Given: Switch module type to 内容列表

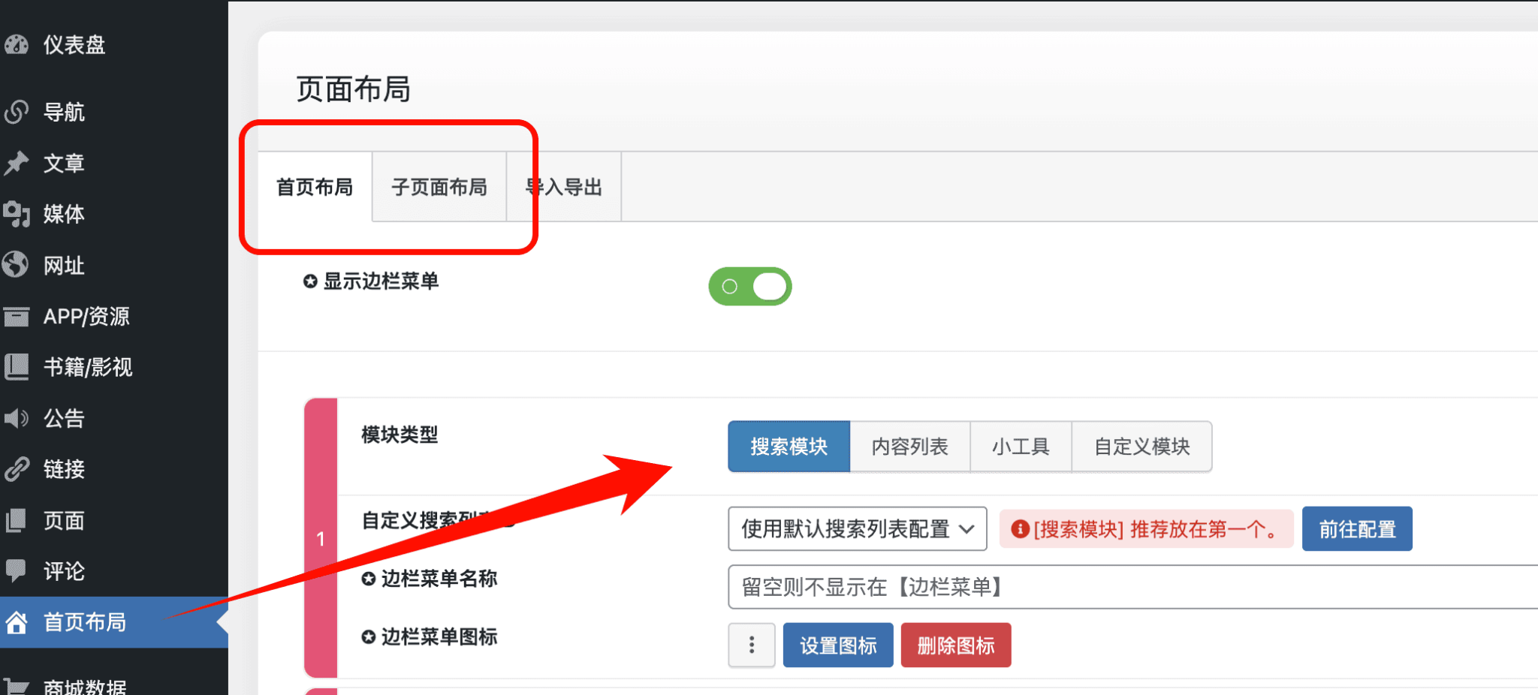Looking at the screenshot, I should 909,446.
